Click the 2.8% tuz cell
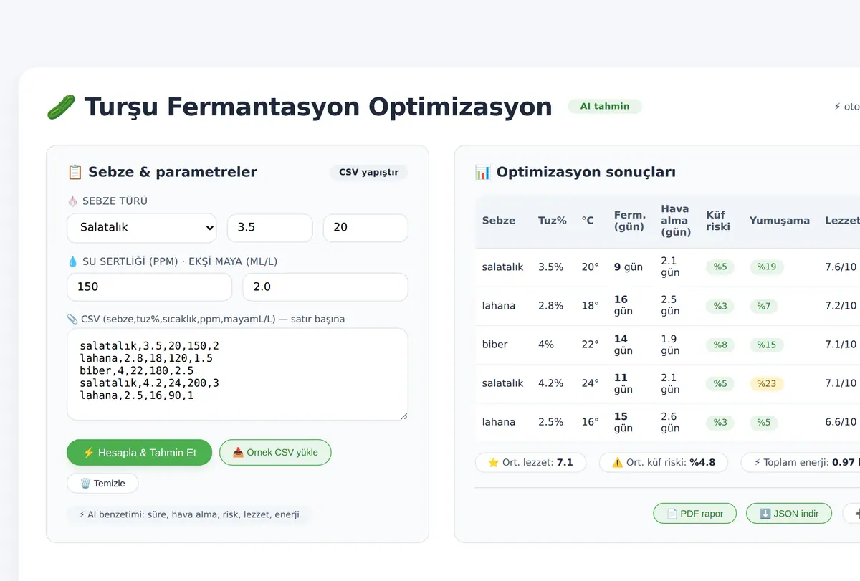Image resolution: width=860 pixels, height=581 pixels. 550,306
